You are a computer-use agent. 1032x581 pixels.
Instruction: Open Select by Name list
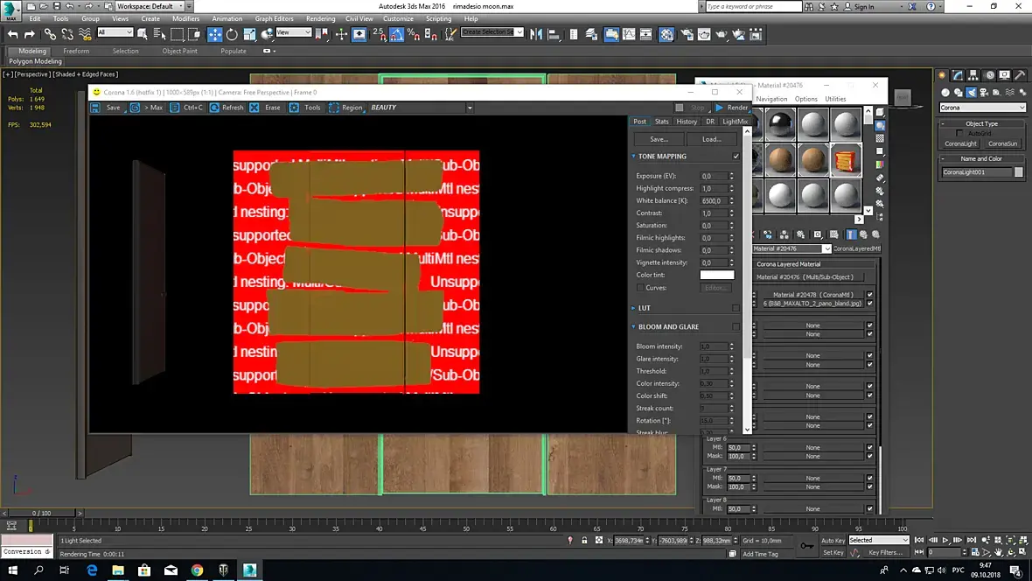159,34
